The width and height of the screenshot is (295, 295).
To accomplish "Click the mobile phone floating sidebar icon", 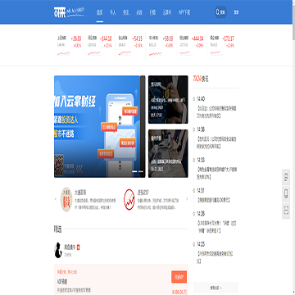I will click(286, 194).
